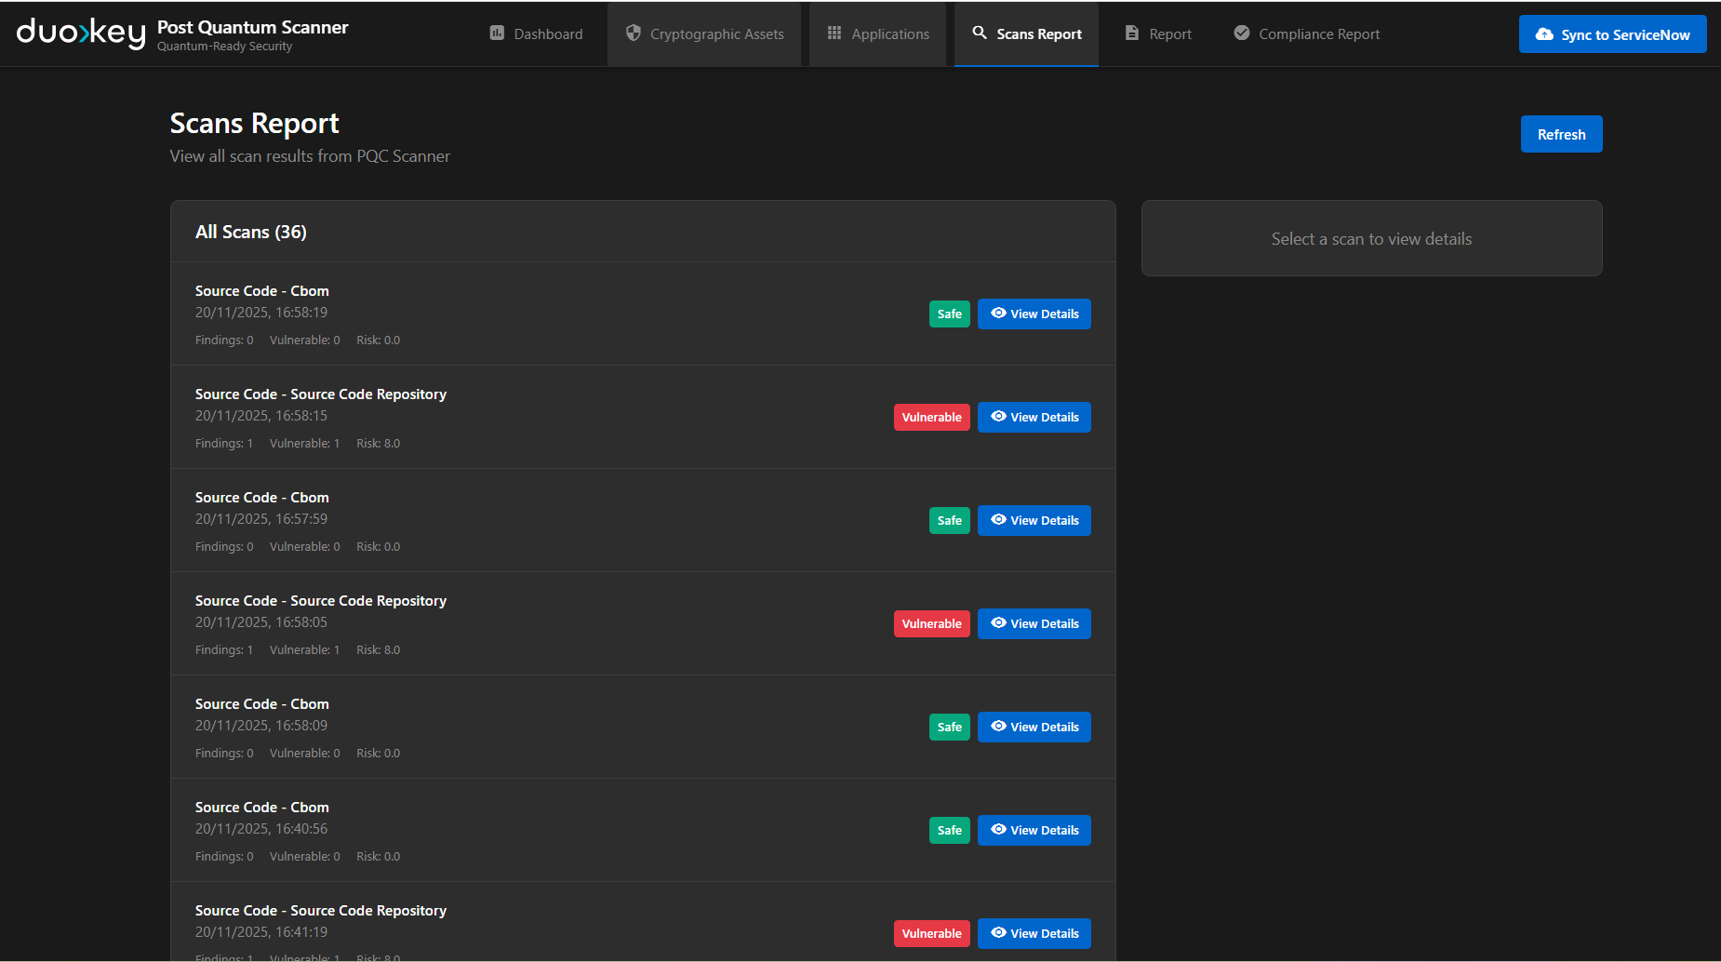
Task: Click the timestamp '20/11/2025, 16:58:19'
Action: 261,313
